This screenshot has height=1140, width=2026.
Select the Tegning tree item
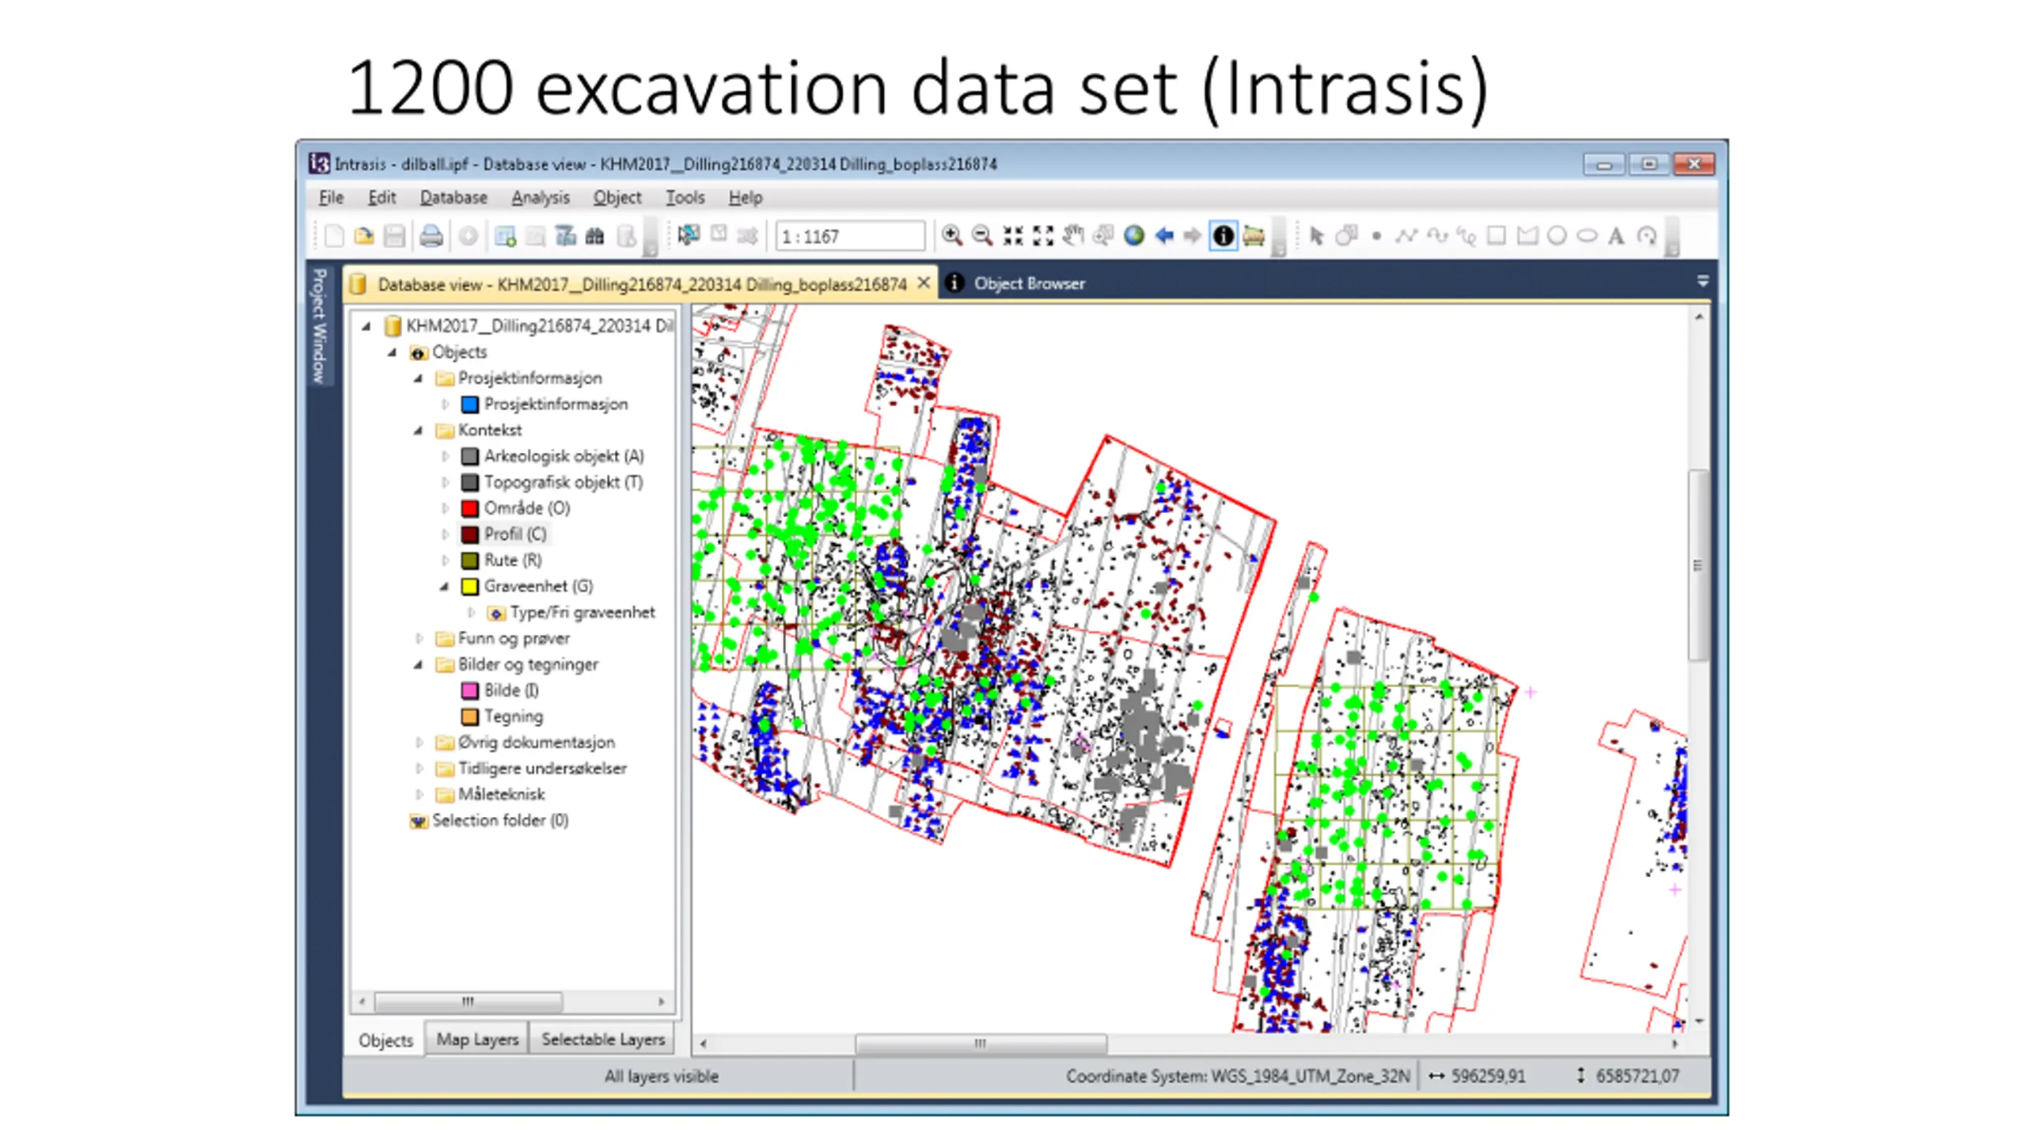(x=514, y=716)
